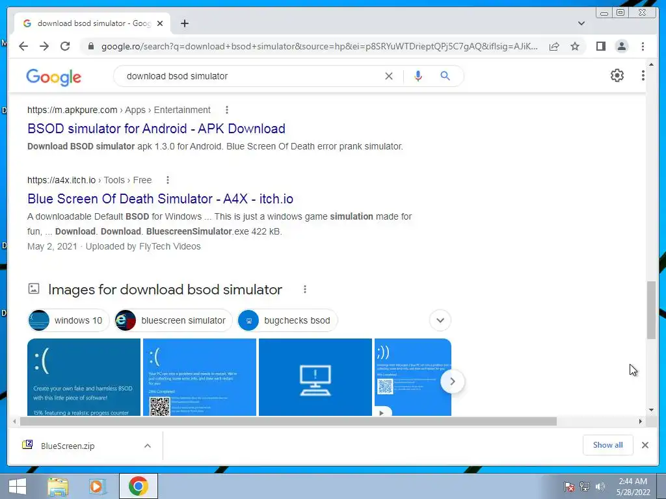Open the Images for download bsod heading
The width and height of the screenshot is (666, 499).
165,289
